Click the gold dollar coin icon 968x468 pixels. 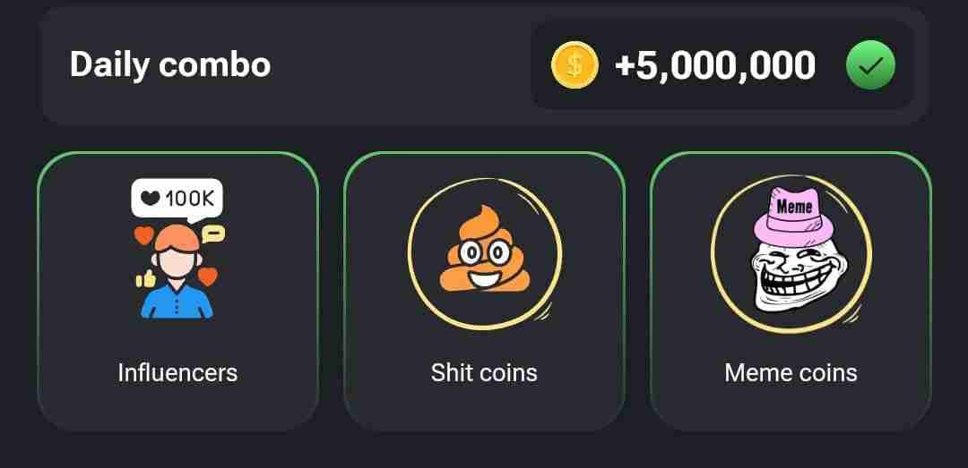(575, 64)
